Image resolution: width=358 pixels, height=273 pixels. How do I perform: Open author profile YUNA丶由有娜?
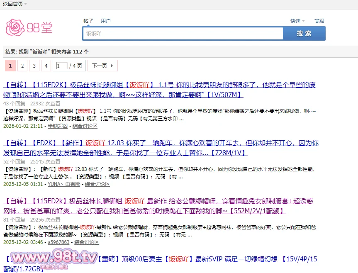coord(64,184)
